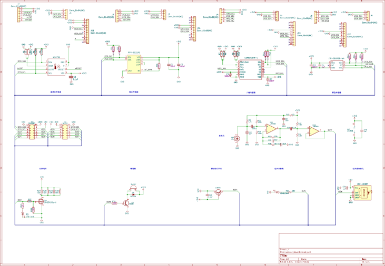The height and width of the screenshot is (266, 385).
Task: Select the yellow IR receiver module symbol
Action: pos(363,193)
